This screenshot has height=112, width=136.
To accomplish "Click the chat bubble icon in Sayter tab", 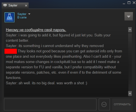I will tap(5, 5).
